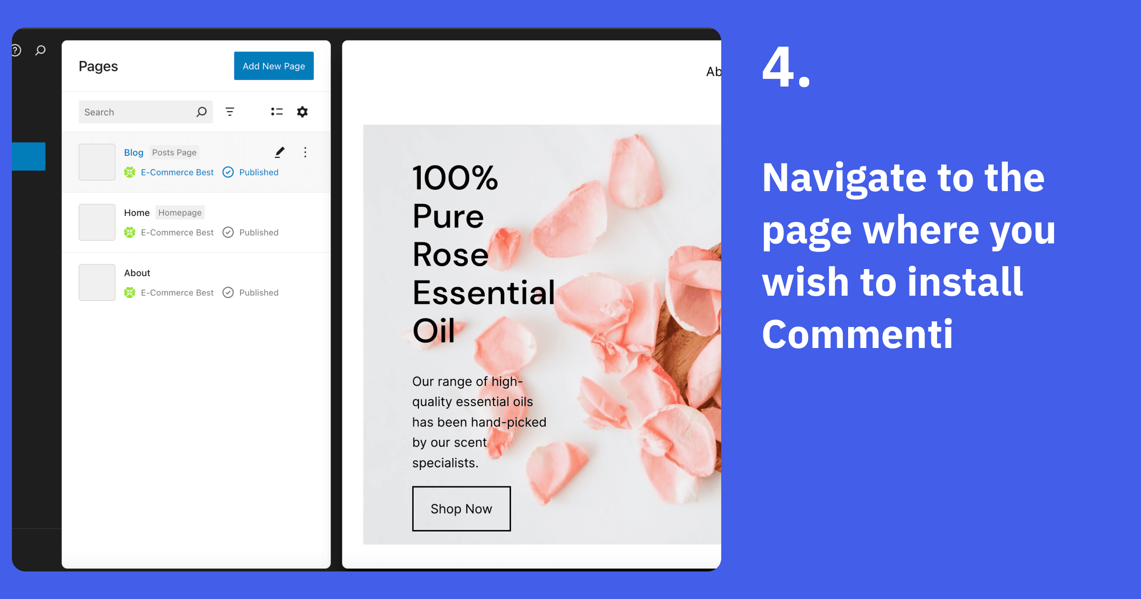This screenshot has width=1141, height=599.
Task: Click the Add New Page button
Action: 273,66
